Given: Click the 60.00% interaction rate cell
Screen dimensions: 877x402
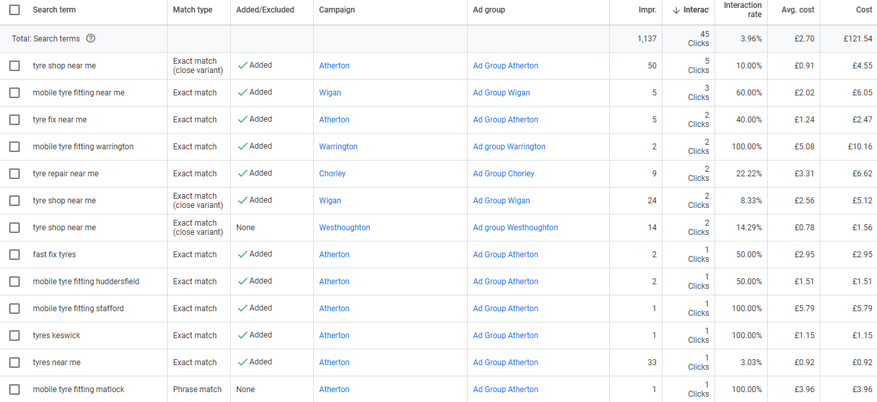Looking at the screenshot, I should coord(749,93).
